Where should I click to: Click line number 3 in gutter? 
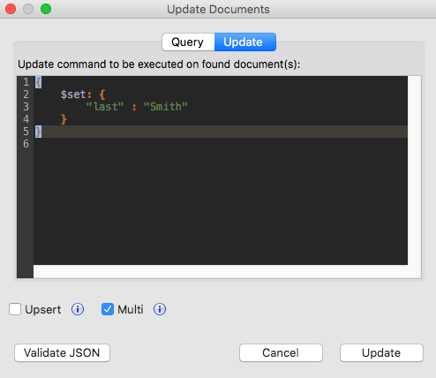coord(26,107)
